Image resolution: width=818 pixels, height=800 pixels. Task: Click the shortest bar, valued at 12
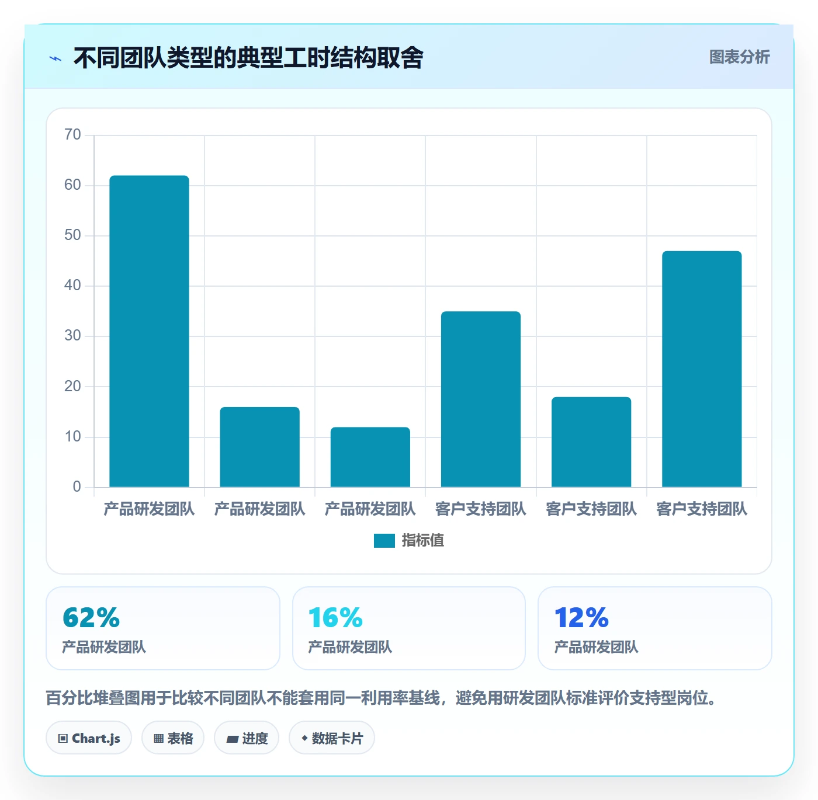(370, 457)
